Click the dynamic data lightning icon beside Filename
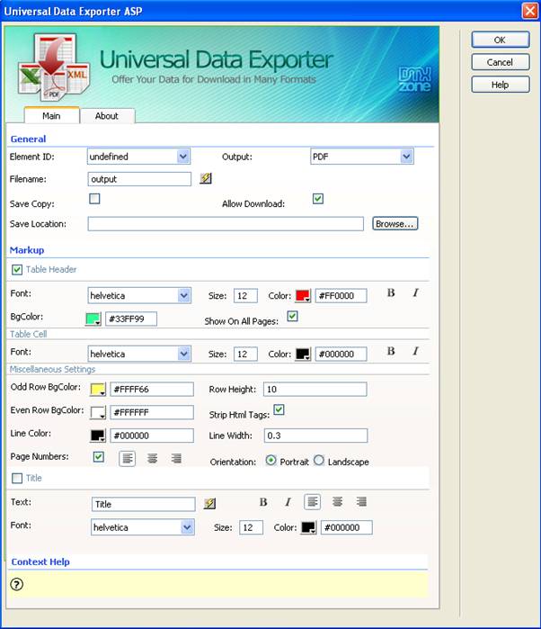Image resolution: width=541 pixels, height=629 pixels. [206, 178]
